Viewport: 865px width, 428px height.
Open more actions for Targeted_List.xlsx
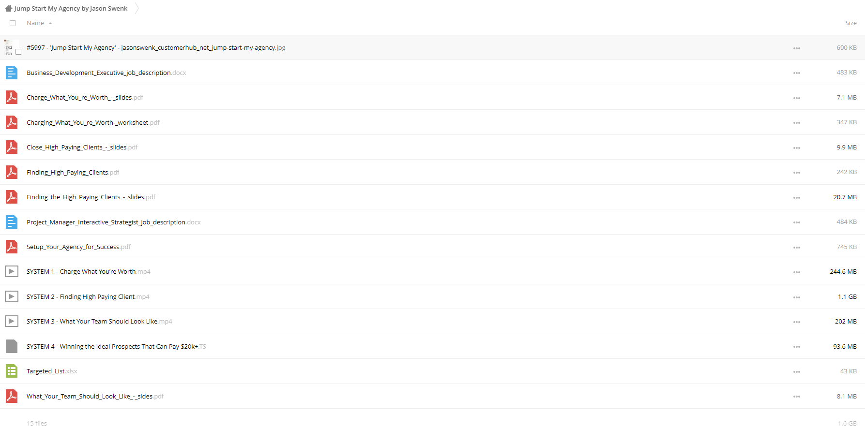(796, 372)
